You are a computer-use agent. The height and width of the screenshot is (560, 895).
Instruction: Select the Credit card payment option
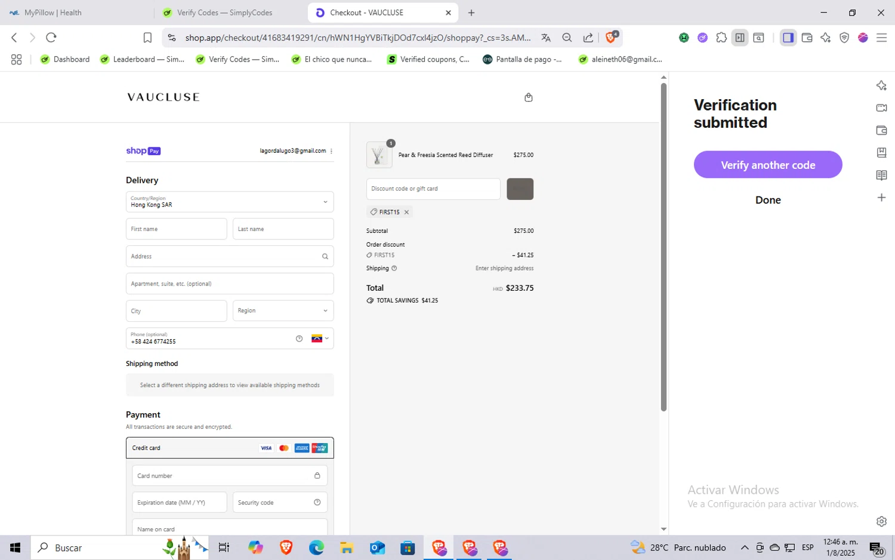tap(230, 448)
